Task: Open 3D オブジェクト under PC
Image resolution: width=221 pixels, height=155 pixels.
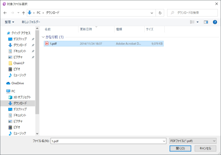Action: click(x=22, y=97)
